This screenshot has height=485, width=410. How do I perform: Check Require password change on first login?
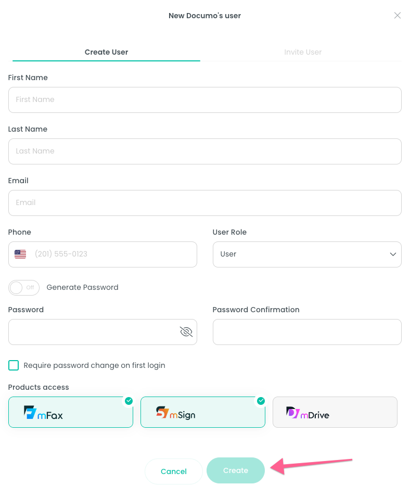[x=14, y=365]
